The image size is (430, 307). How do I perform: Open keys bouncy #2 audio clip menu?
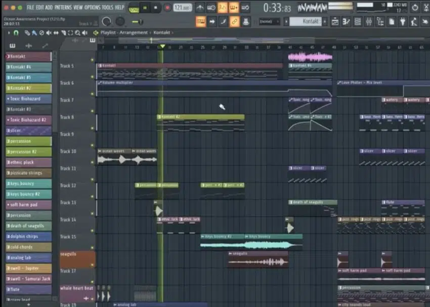tap(203, 236)
